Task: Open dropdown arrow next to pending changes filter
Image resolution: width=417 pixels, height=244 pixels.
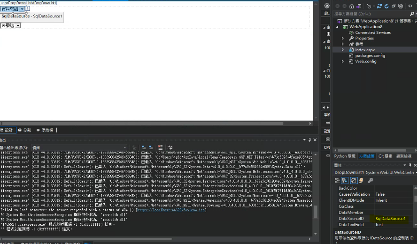Action: pyautogui.click(x=374, y=6)
